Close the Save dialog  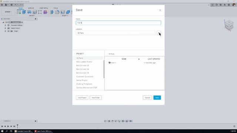(160, 10)
